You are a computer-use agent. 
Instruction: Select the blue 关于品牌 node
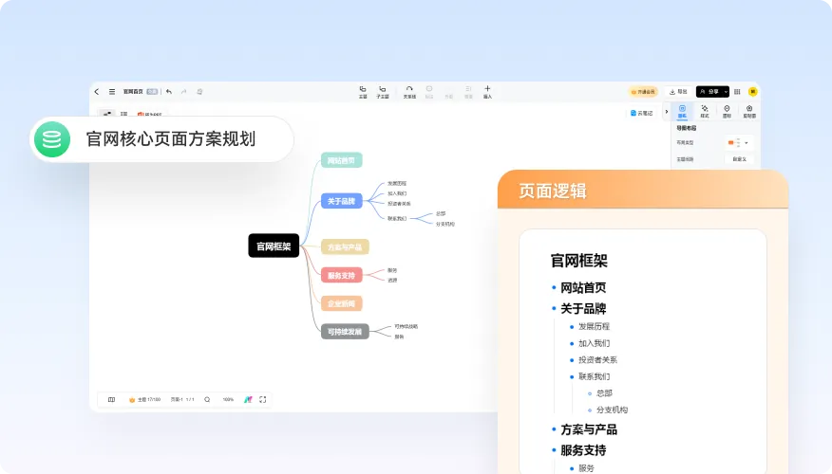point(341,201)
